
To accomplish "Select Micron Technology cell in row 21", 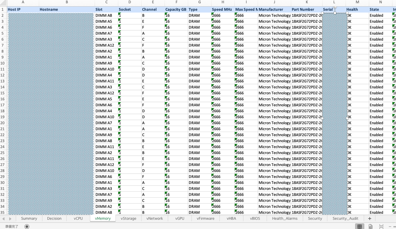I will pos(274,129).
